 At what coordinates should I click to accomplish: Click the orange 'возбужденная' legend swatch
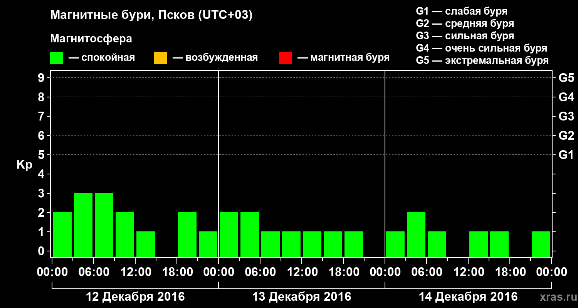(x=160, y=58)
